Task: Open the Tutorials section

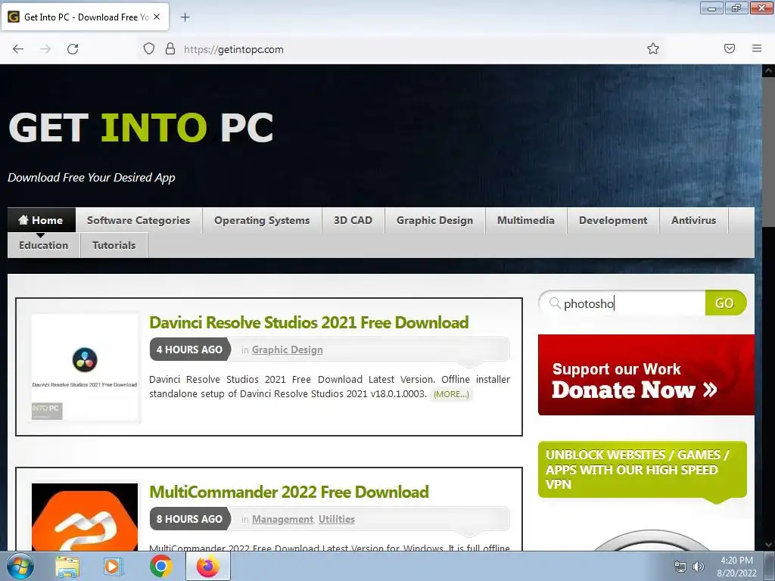Action: click(x=114, y=246)
